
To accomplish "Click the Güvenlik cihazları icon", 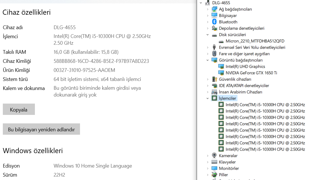I will tap(214, 79).
